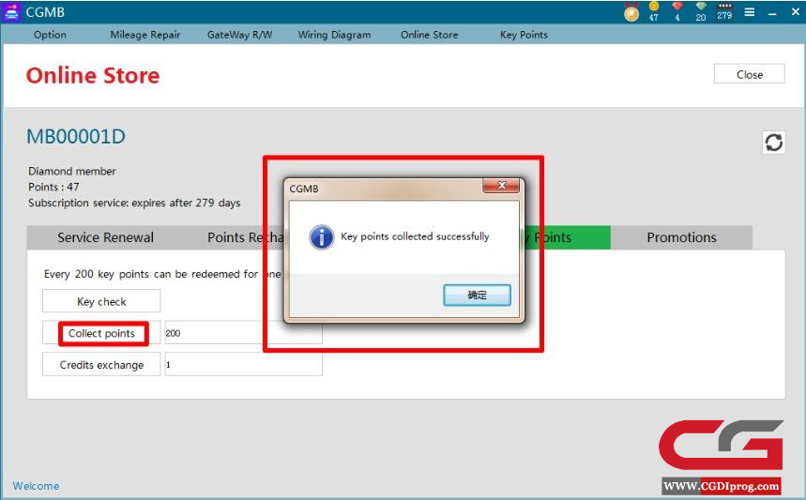This screenshot has width=806, height=500.
Task: Click the credits exchange field showing 1
Action: point(243,364)
